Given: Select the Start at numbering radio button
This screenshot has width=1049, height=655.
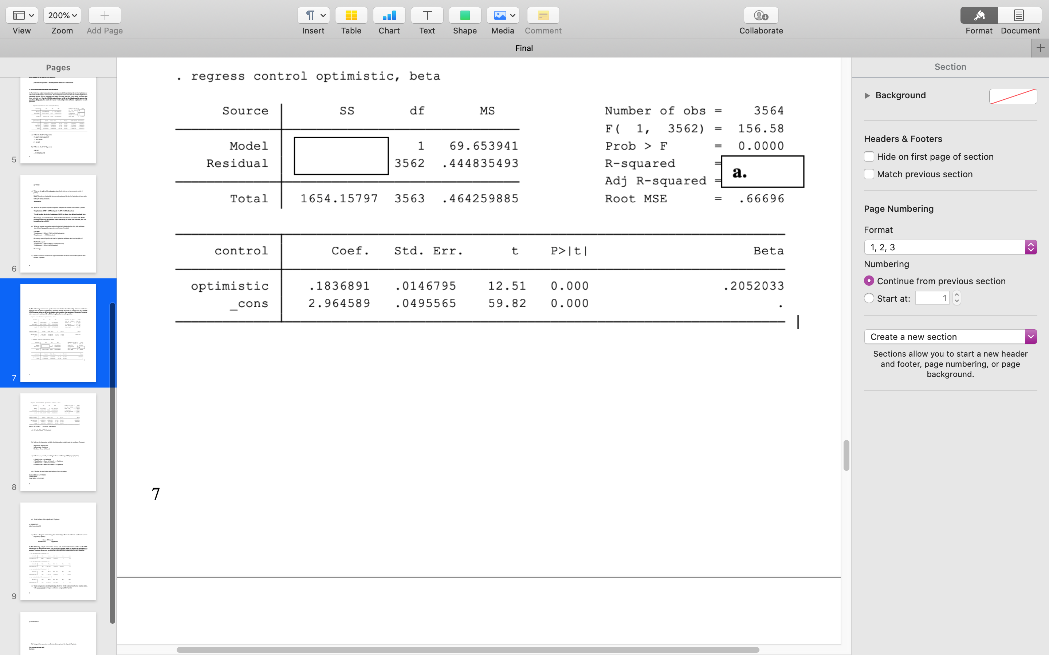Looking at the screenshot, I should pyautogui.click(x=870, y=298).
